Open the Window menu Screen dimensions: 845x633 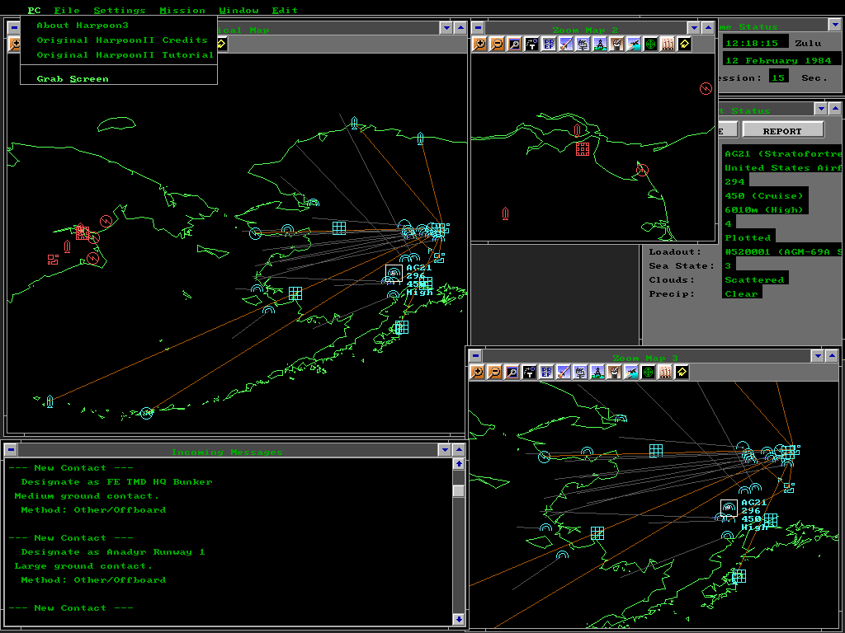click(x=238, y=10)
